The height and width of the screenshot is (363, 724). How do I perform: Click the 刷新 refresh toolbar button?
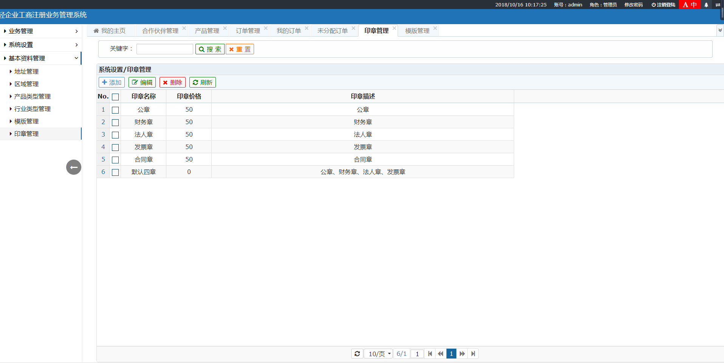(202, 82)
